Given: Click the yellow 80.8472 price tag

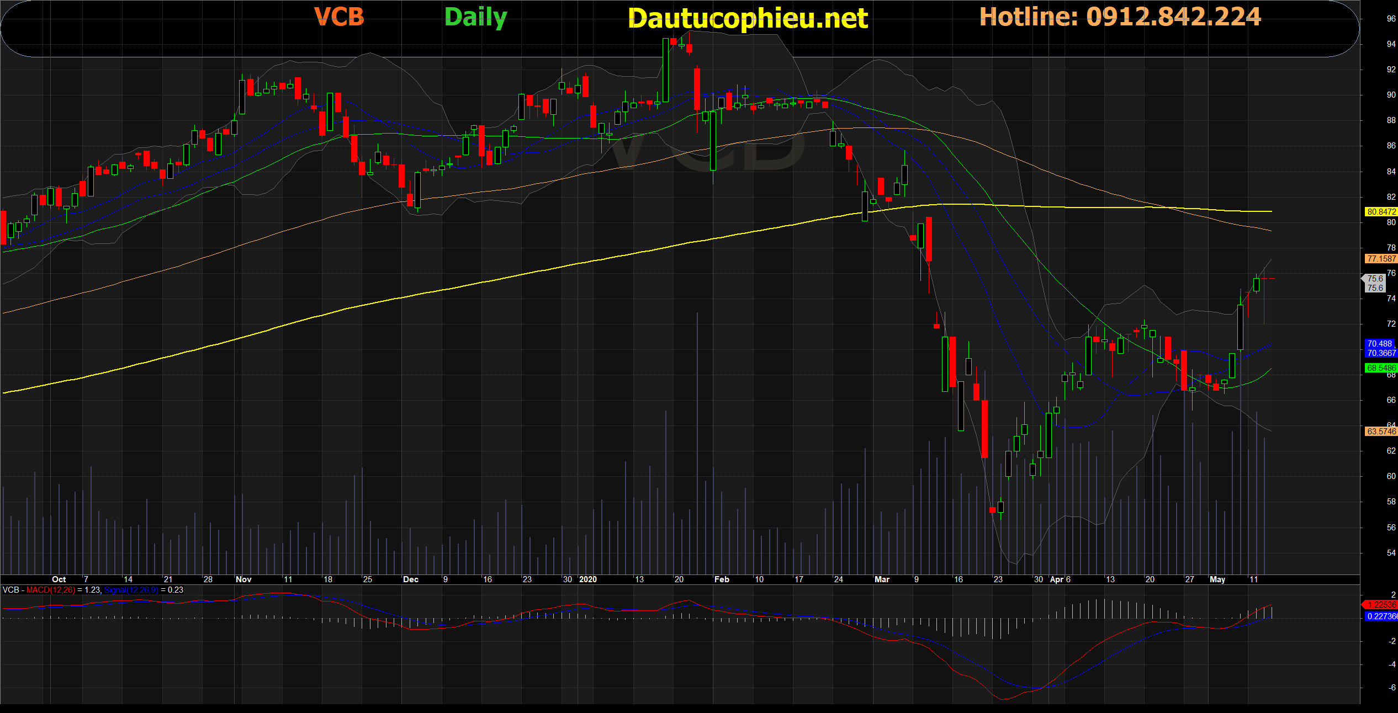Looking at the screenshot, I should [x=1380, y=212].
